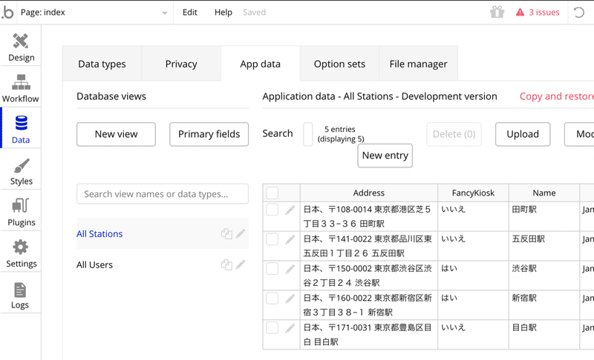594x360 pixels.
Task: Open the Help menu
Action: pos(223,13)
